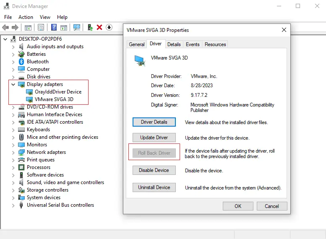Click the Human Interface Devices icon
The image size is (326, 239).
21,115
